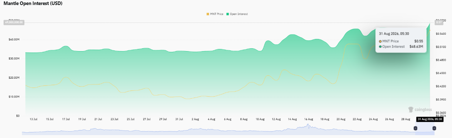Click the '12 Aug' date label
The image size is (452, 138).
point(276,119)
